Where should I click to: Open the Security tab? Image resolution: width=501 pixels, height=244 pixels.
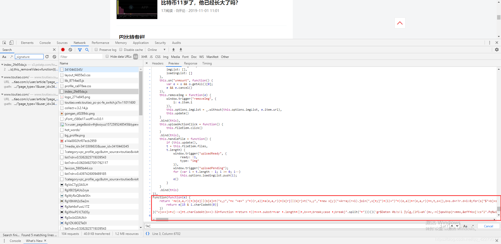coord(160,43)
